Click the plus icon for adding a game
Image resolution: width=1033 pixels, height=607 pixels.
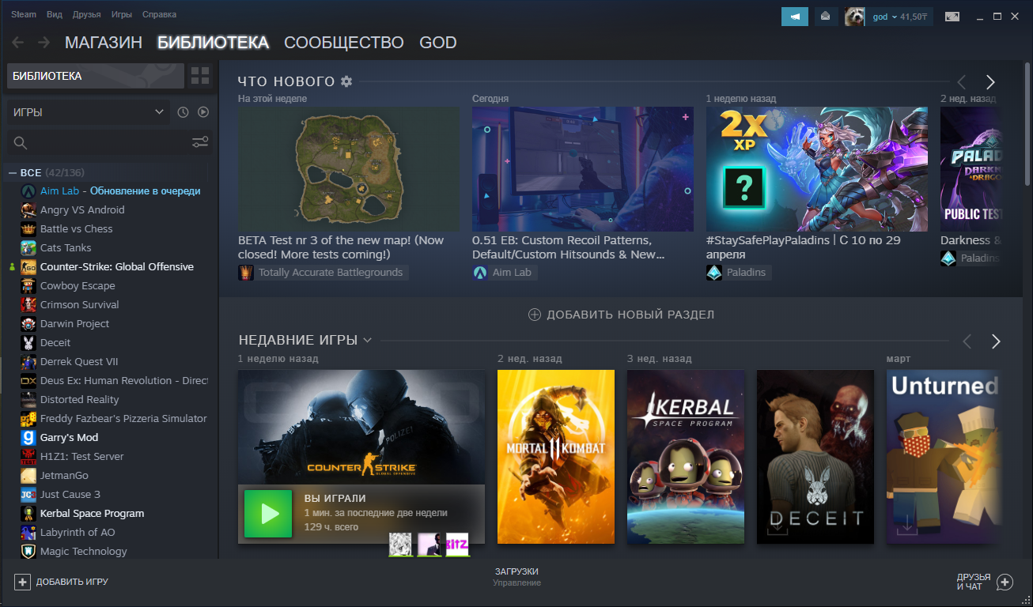pyautogui.click(x=22, y=582)
